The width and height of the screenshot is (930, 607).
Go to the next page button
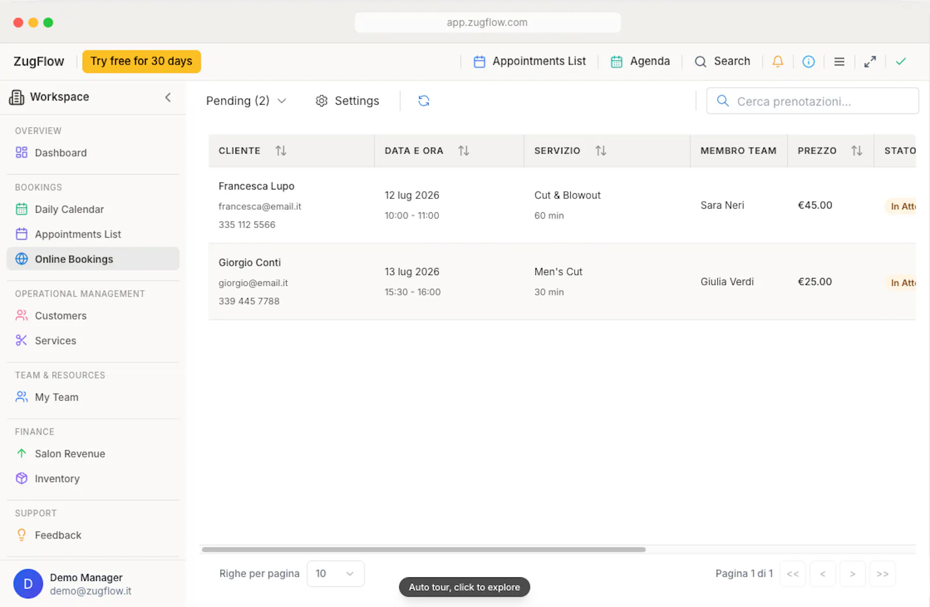853,574
